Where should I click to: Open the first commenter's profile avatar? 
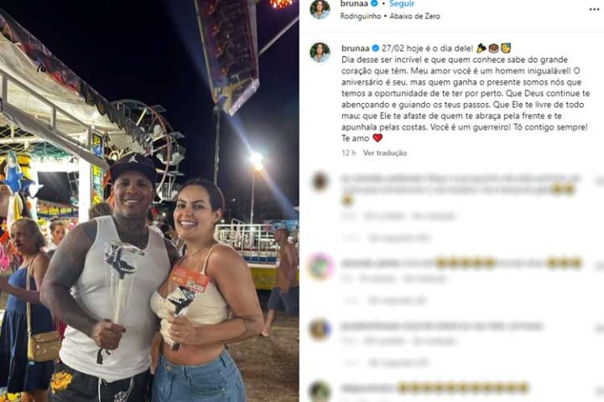coord(320,182)
